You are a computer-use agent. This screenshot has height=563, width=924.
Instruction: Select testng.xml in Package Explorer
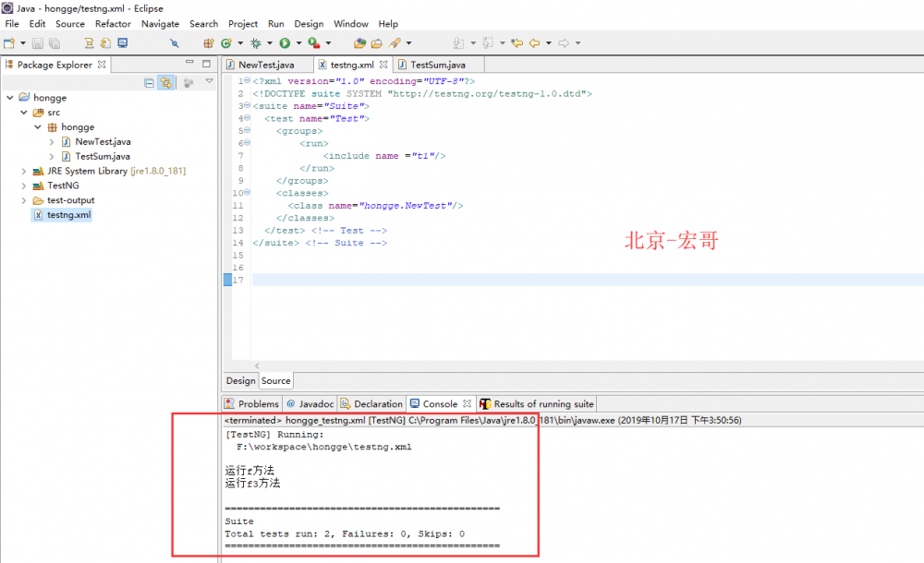pos(62,215)
